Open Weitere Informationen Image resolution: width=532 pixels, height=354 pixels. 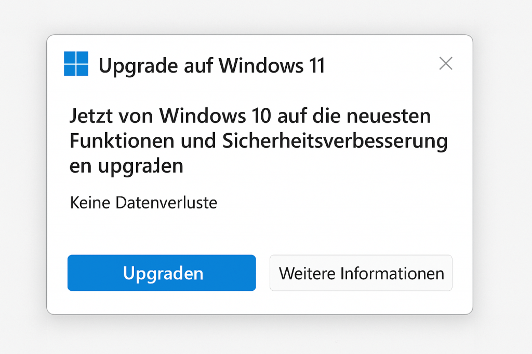click(x=361, y=273)
